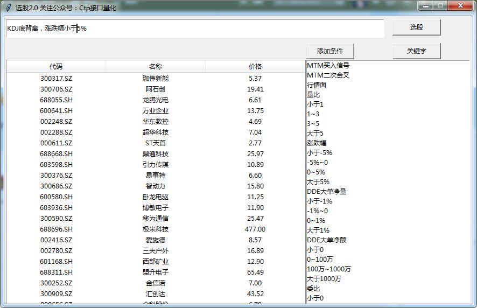Maximize the 选股2.0 window
Screen dimensions: 477x308
point(440,6)
